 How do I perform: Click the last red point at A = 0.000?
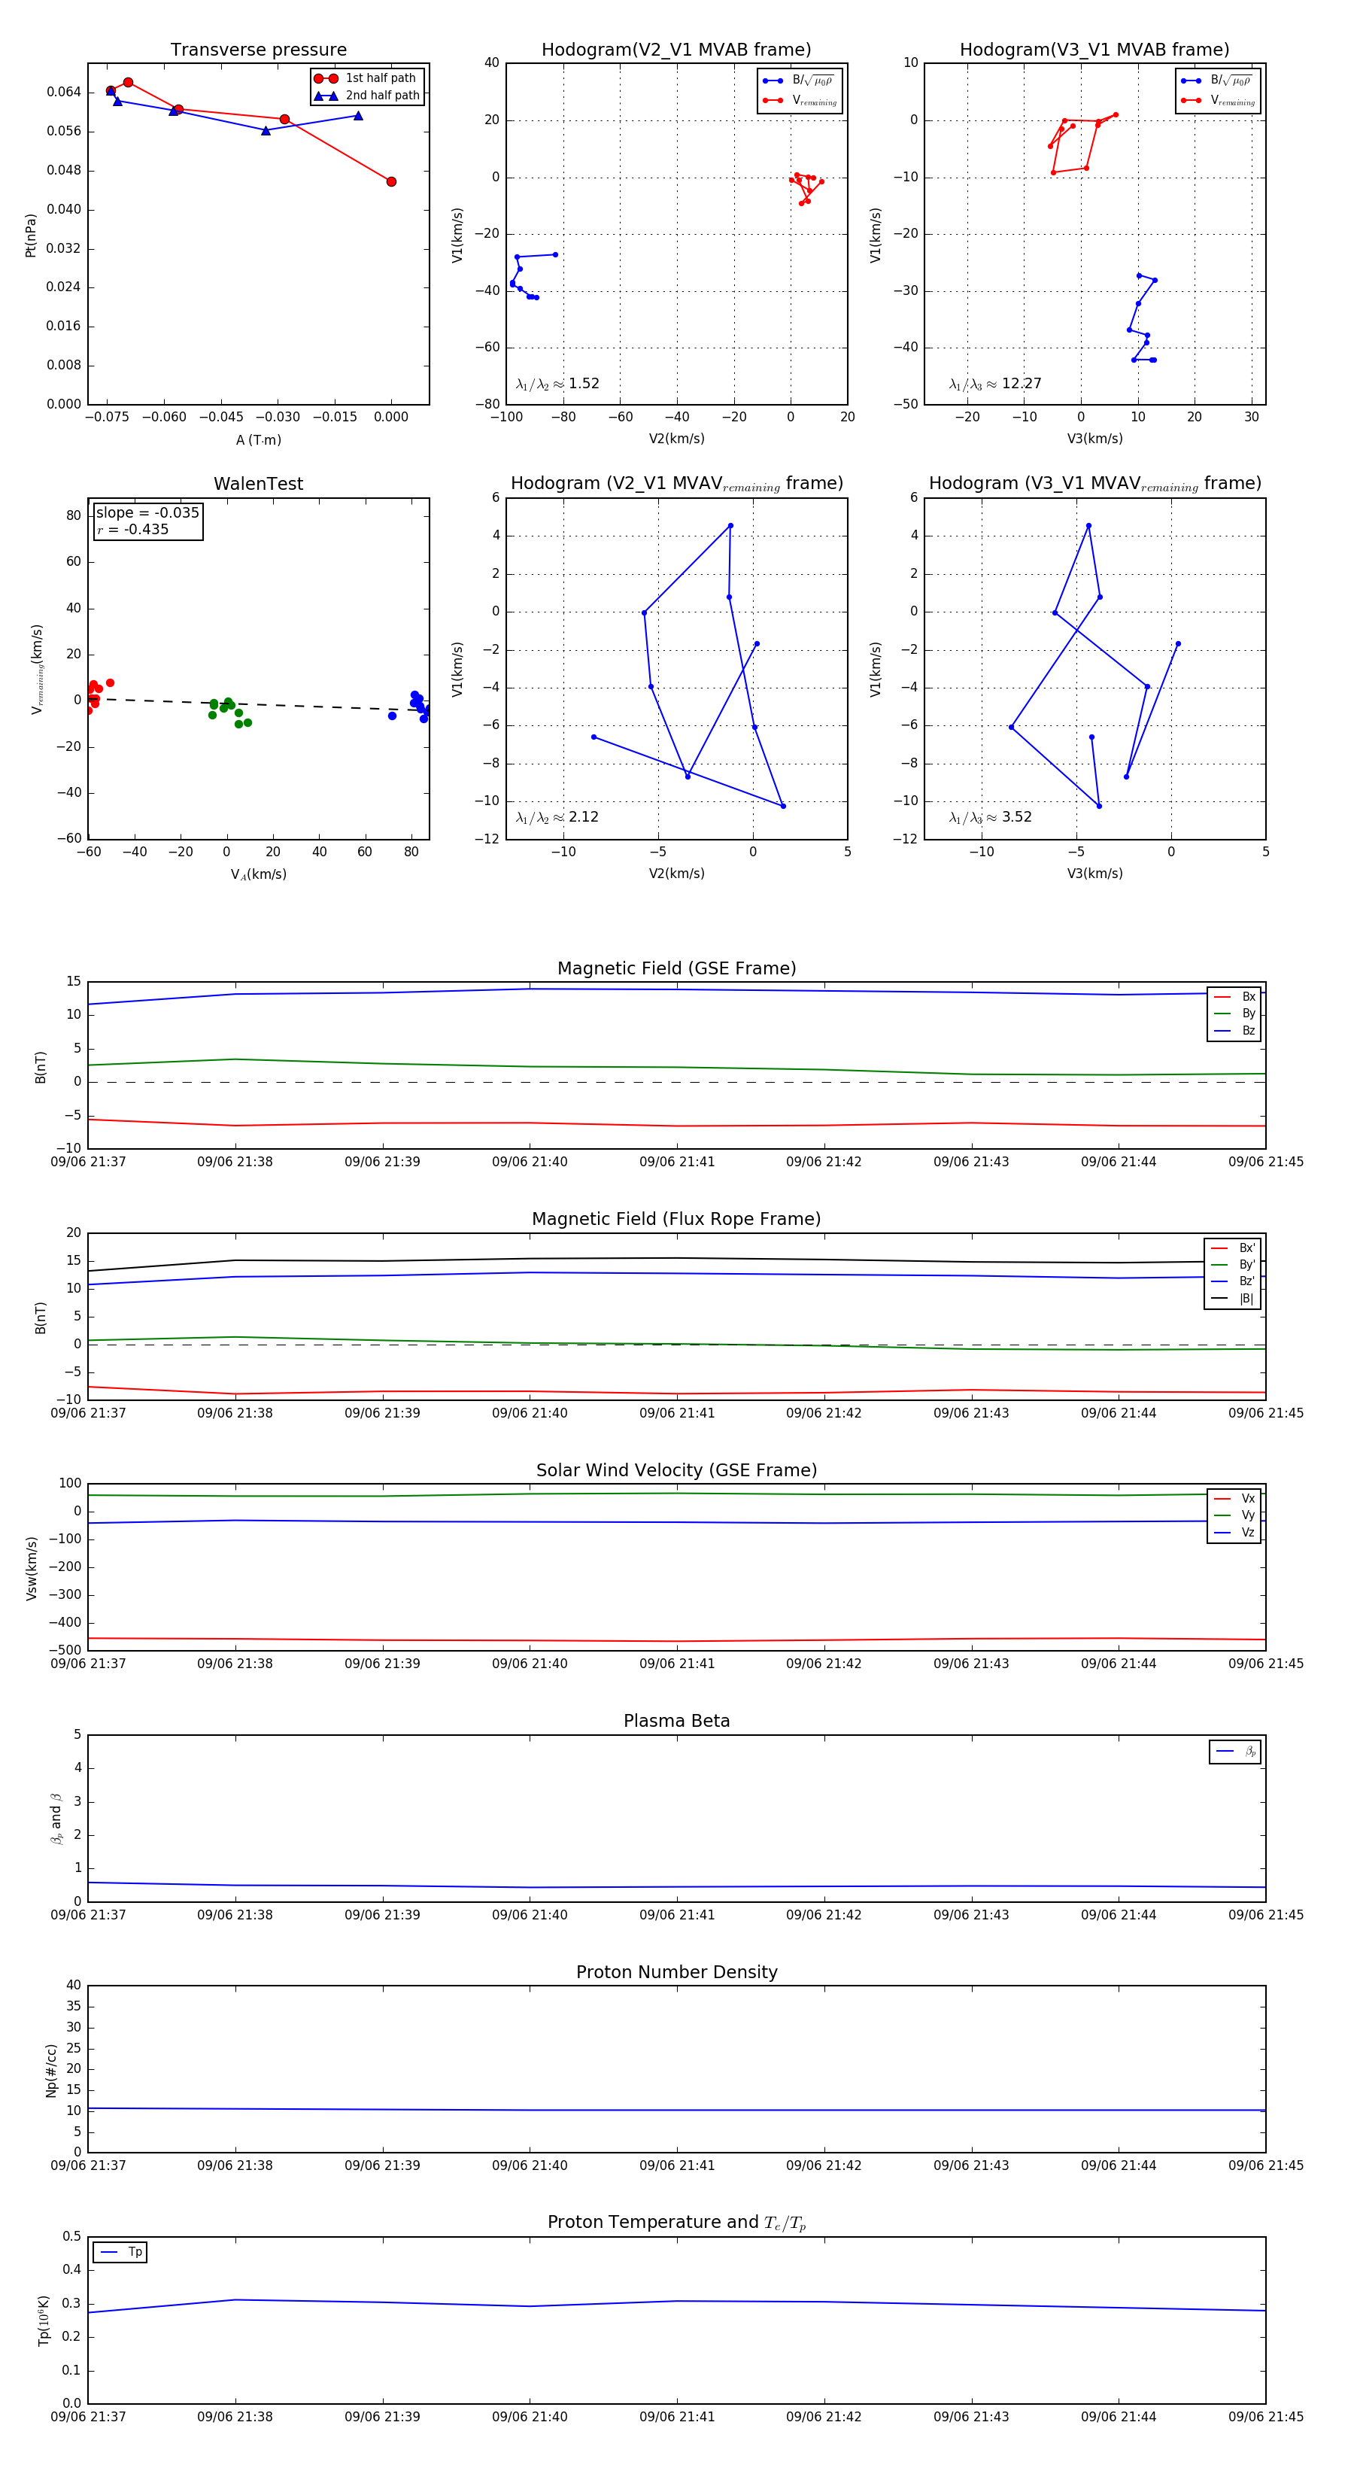(391, 181)
